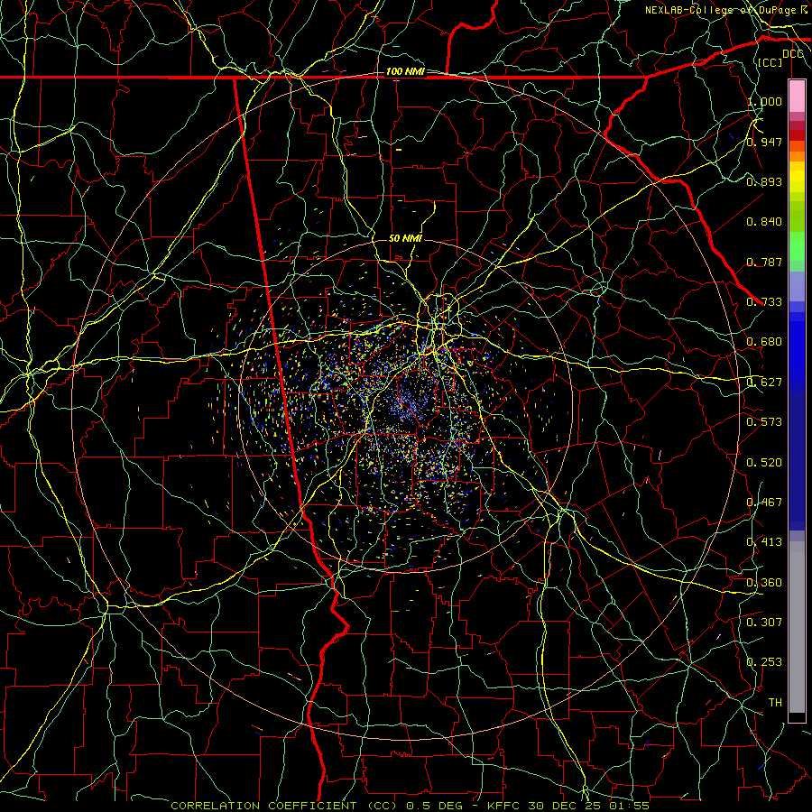Click the [CC] label above the color bar
The width and height of the screenshot is (812, 812).
(x=770, y=62)
